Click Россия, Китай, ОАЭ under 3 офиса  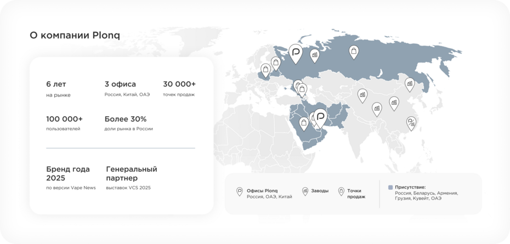(127, 95)
